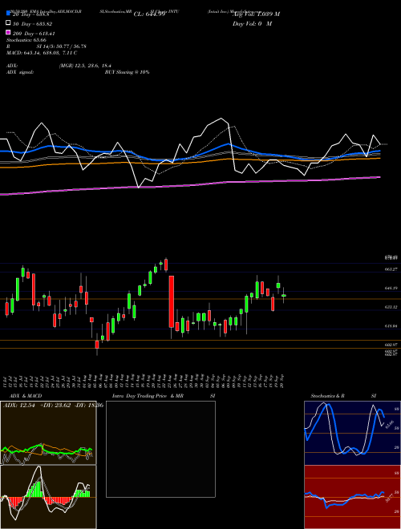The image size is (401, 529).
Task: Click the blue 20 Day legend swatch
Action: pos(8,14)
